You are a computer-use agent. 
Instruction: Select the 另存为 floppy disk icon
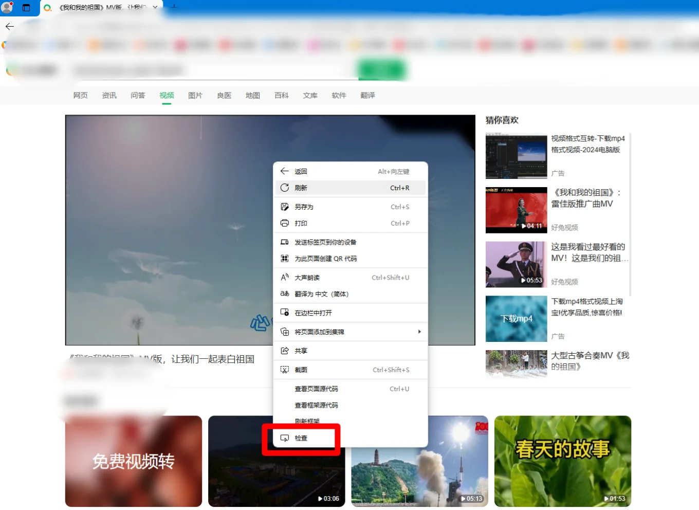[285, 207]
